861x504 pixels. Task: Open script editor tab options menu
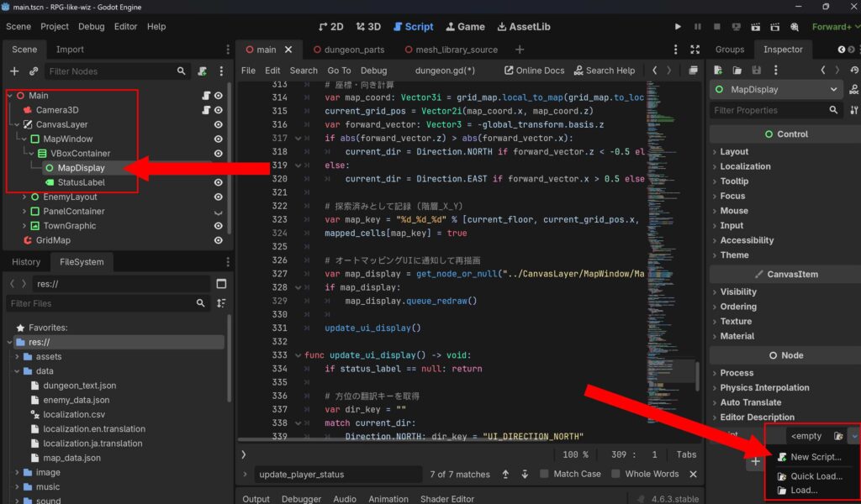[x=675, y=50]
